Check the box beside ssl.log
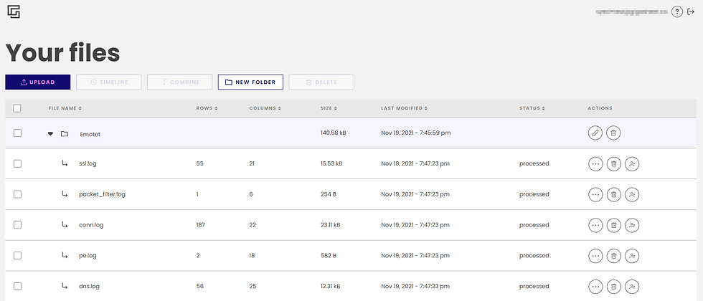 point(17,163)
